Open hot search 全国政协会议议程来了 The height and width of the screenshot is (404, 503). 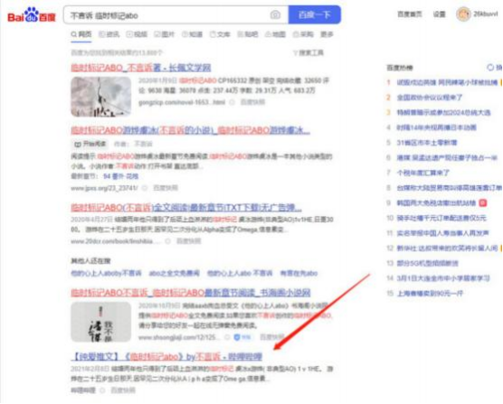pyautogui.click(x=429, y=98)
